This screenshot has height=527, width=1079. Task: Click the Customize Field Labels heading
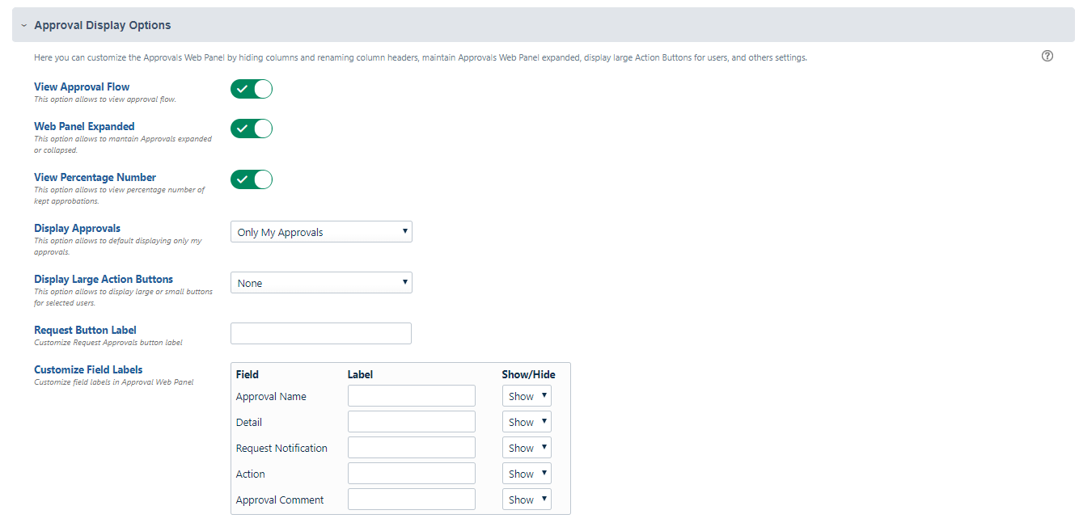tap(88, 369)
